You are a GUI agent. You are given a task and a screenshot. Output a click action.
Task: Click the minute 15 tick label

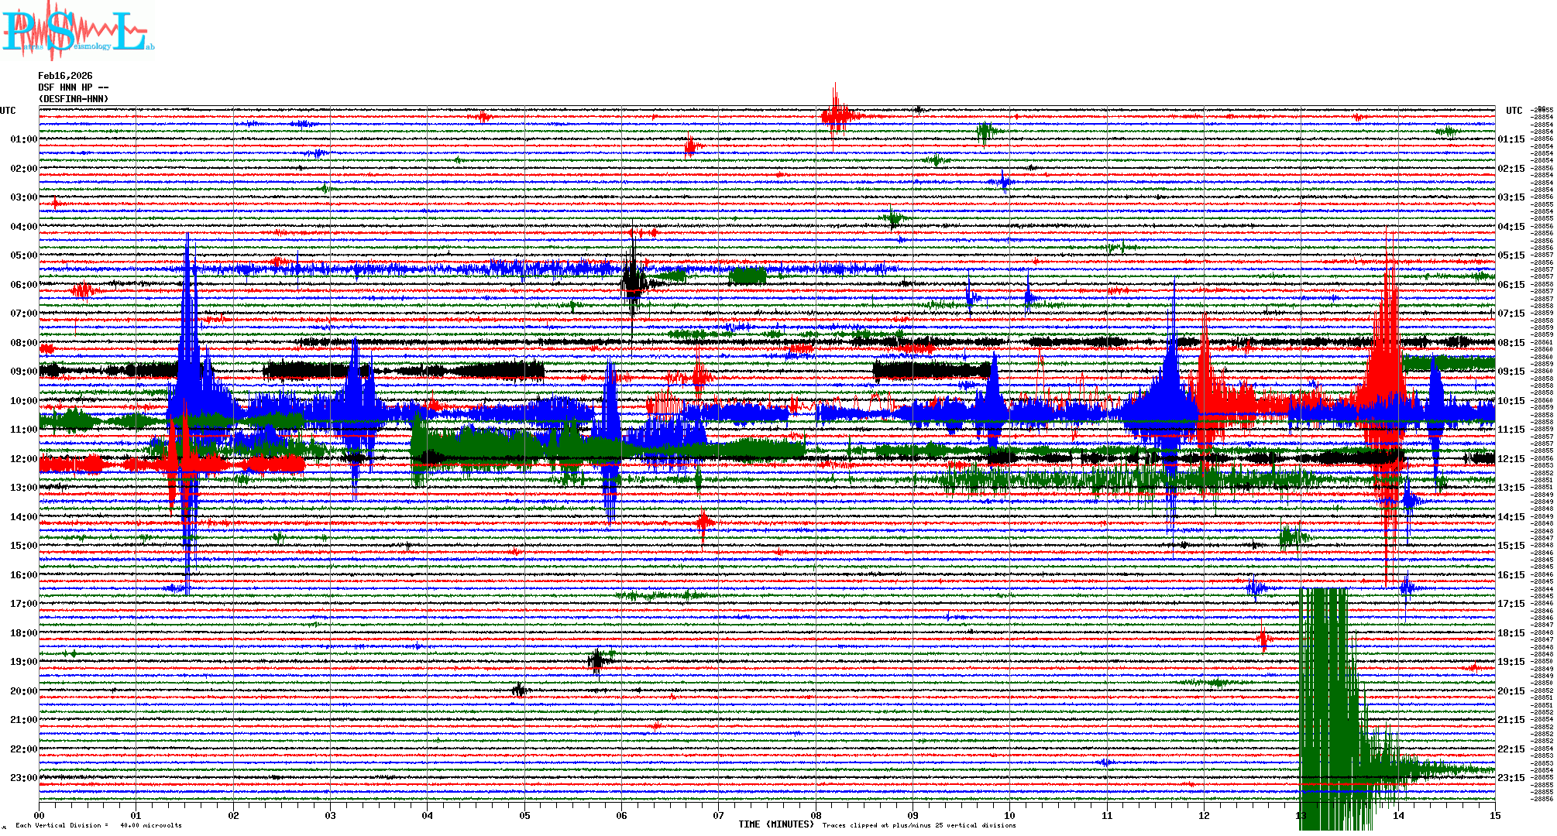1494,815
